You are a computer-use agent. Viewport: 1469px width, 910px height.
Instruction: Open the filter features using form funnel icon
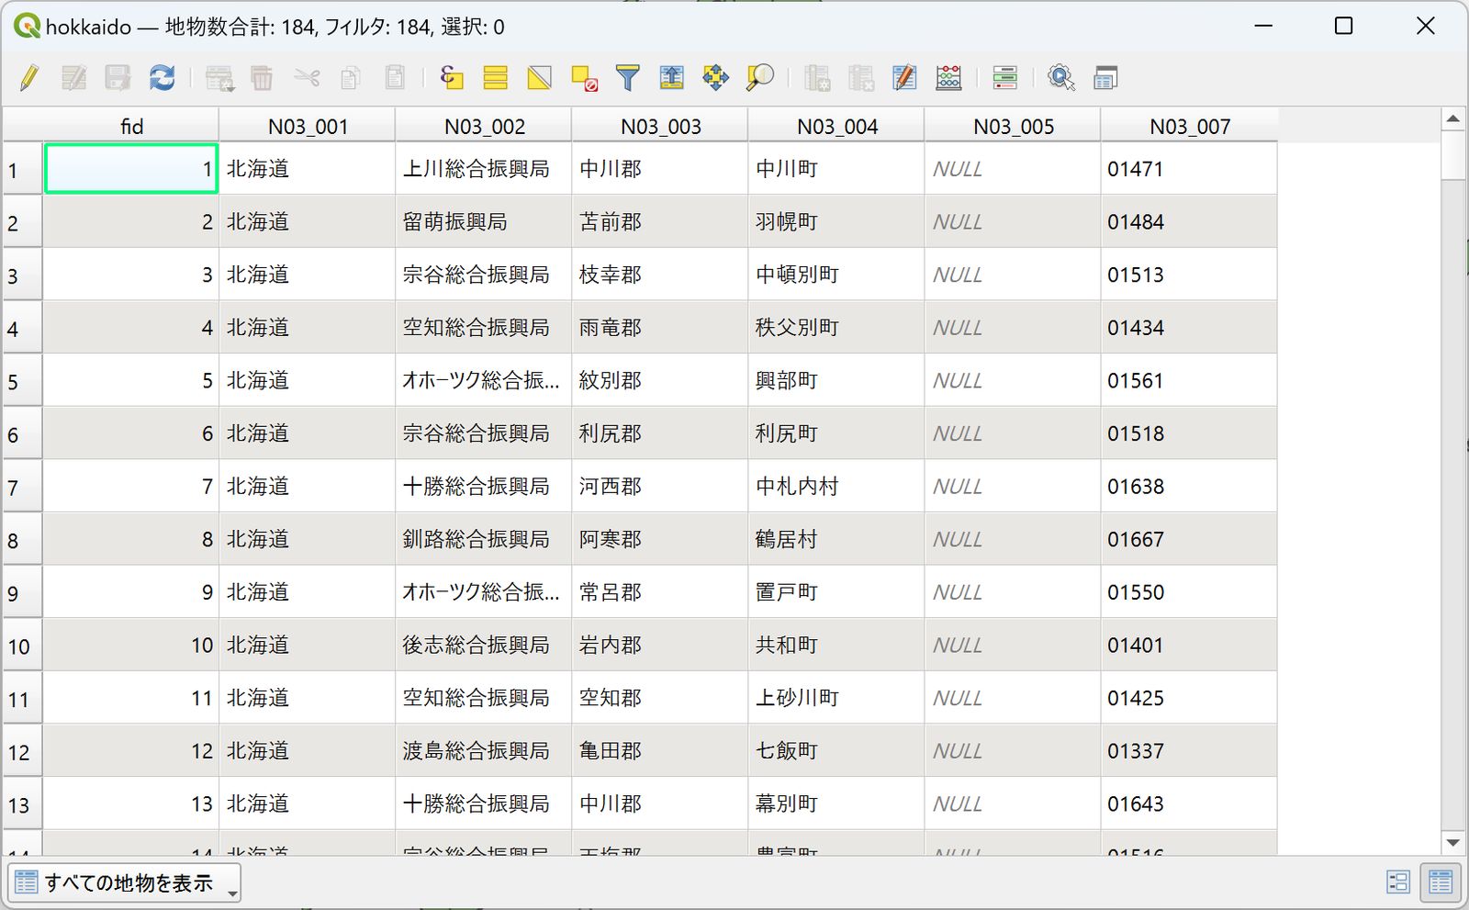[x=628, y=78]
